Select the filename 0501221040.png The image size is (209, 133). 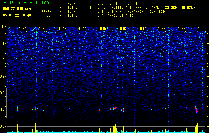(x=17, y=9)
